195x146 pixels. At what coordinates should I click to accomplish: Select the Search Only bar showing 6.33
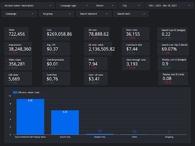[x=65, y=122]
